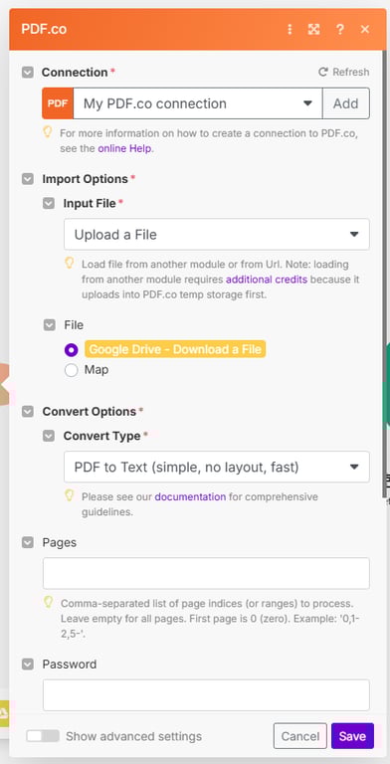
Task: Open the online Help link
Action: tap(125, 148)
